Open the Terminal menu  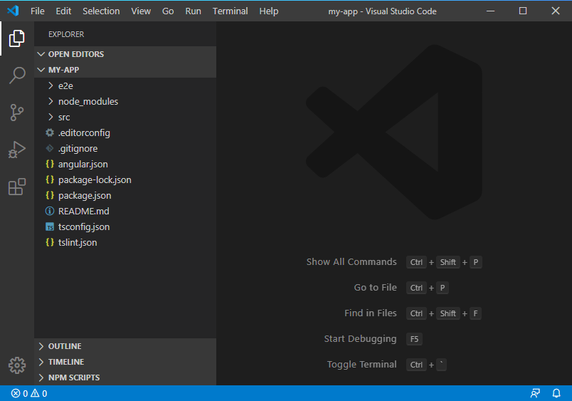coord(231,11)
